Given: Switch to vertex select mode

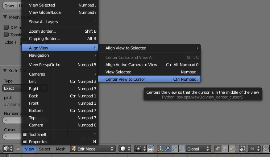Looking at the screenshot, I should 218,149.
